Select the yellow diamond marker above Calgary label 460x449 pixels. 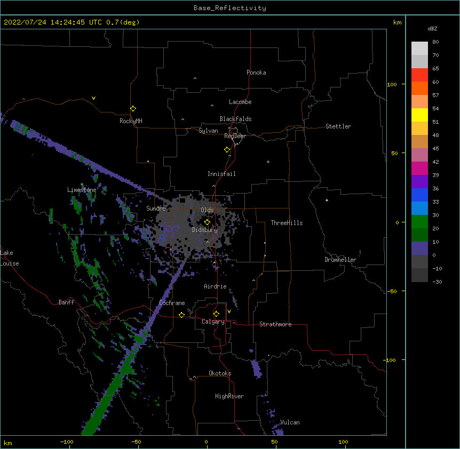point(216,314)
